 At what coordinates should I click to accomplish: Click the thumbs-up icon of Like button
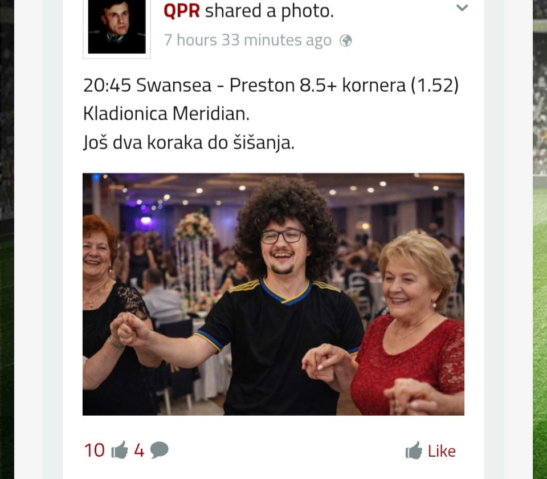[x=414, y=450]
